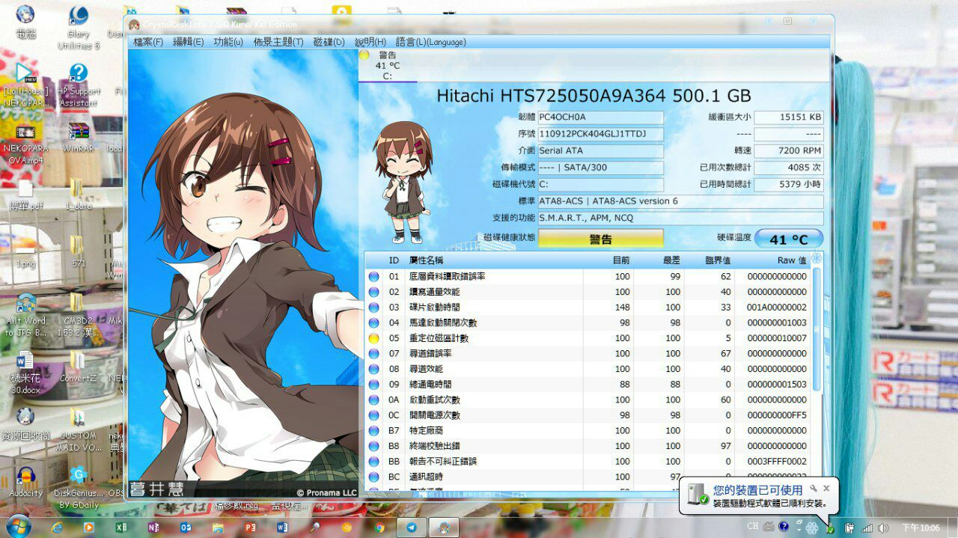Open the 檔案(F) menu

pos(147,42)
